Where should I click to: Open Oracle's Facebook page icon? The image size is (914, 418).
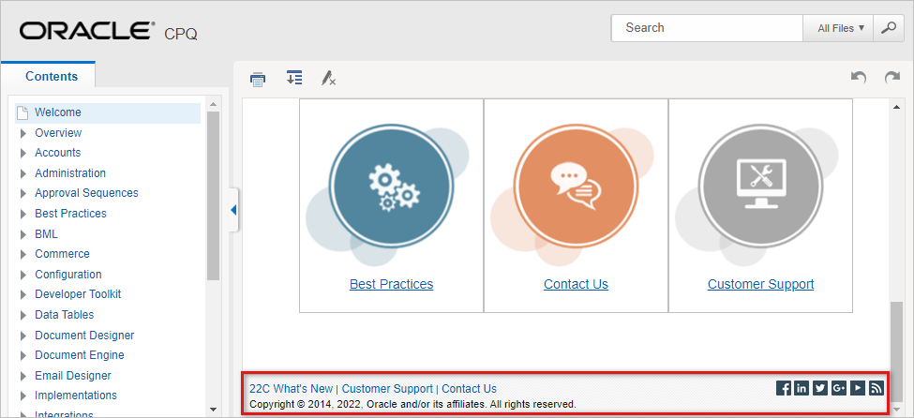point(784,388)
